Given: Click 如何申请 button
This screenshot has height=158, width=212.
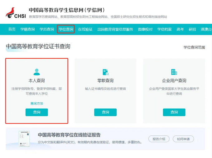Looking at the screenshot, I should [x=183, y=139].
